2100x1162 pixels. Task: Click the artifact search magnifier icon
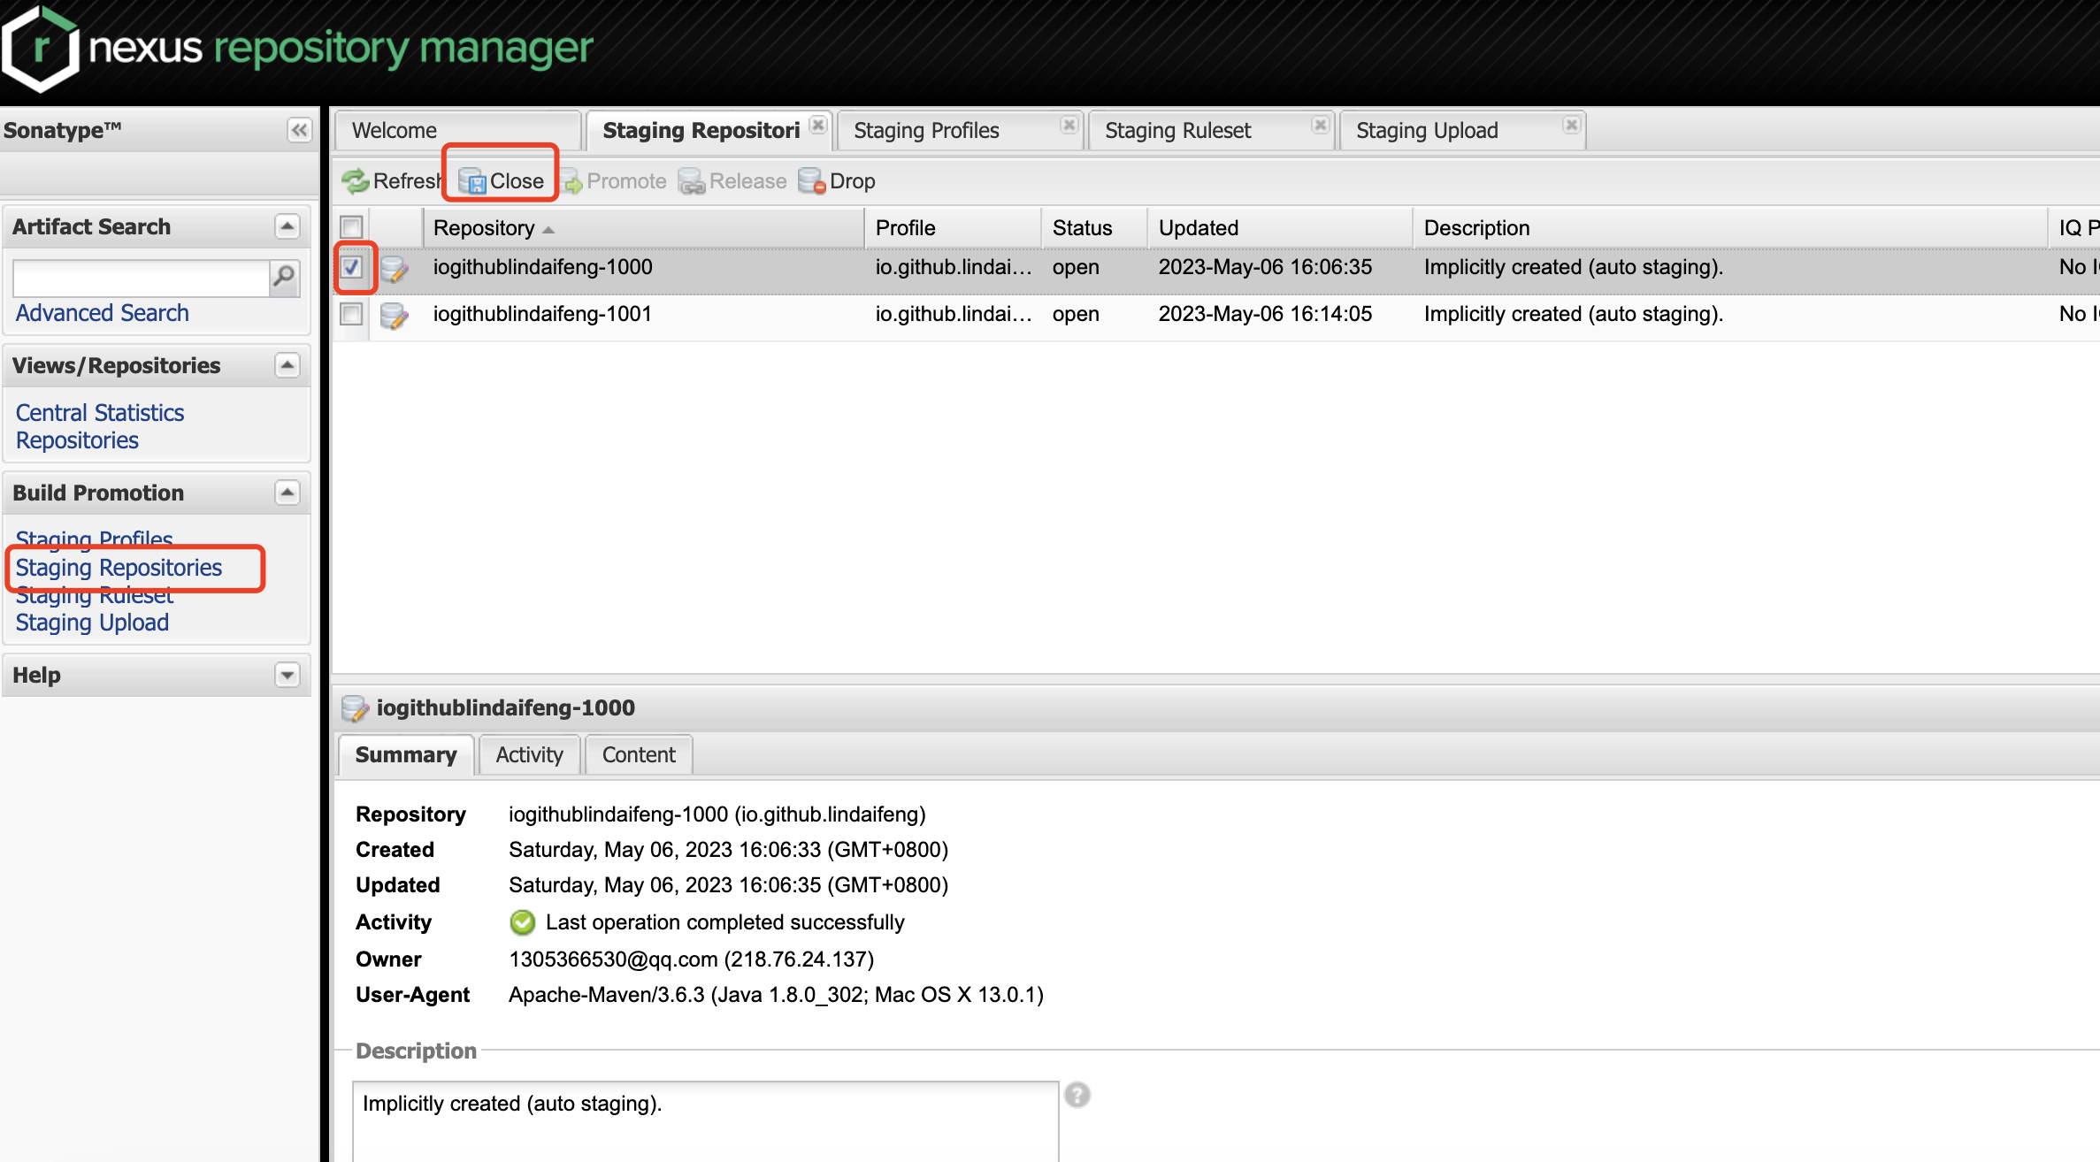coord(284,277)
